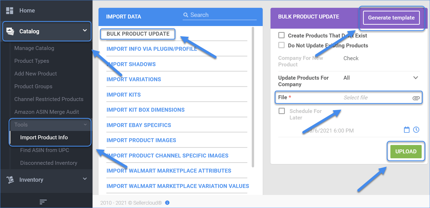
Task: Click the green UPLOAD button
Action: click(406, 152)
